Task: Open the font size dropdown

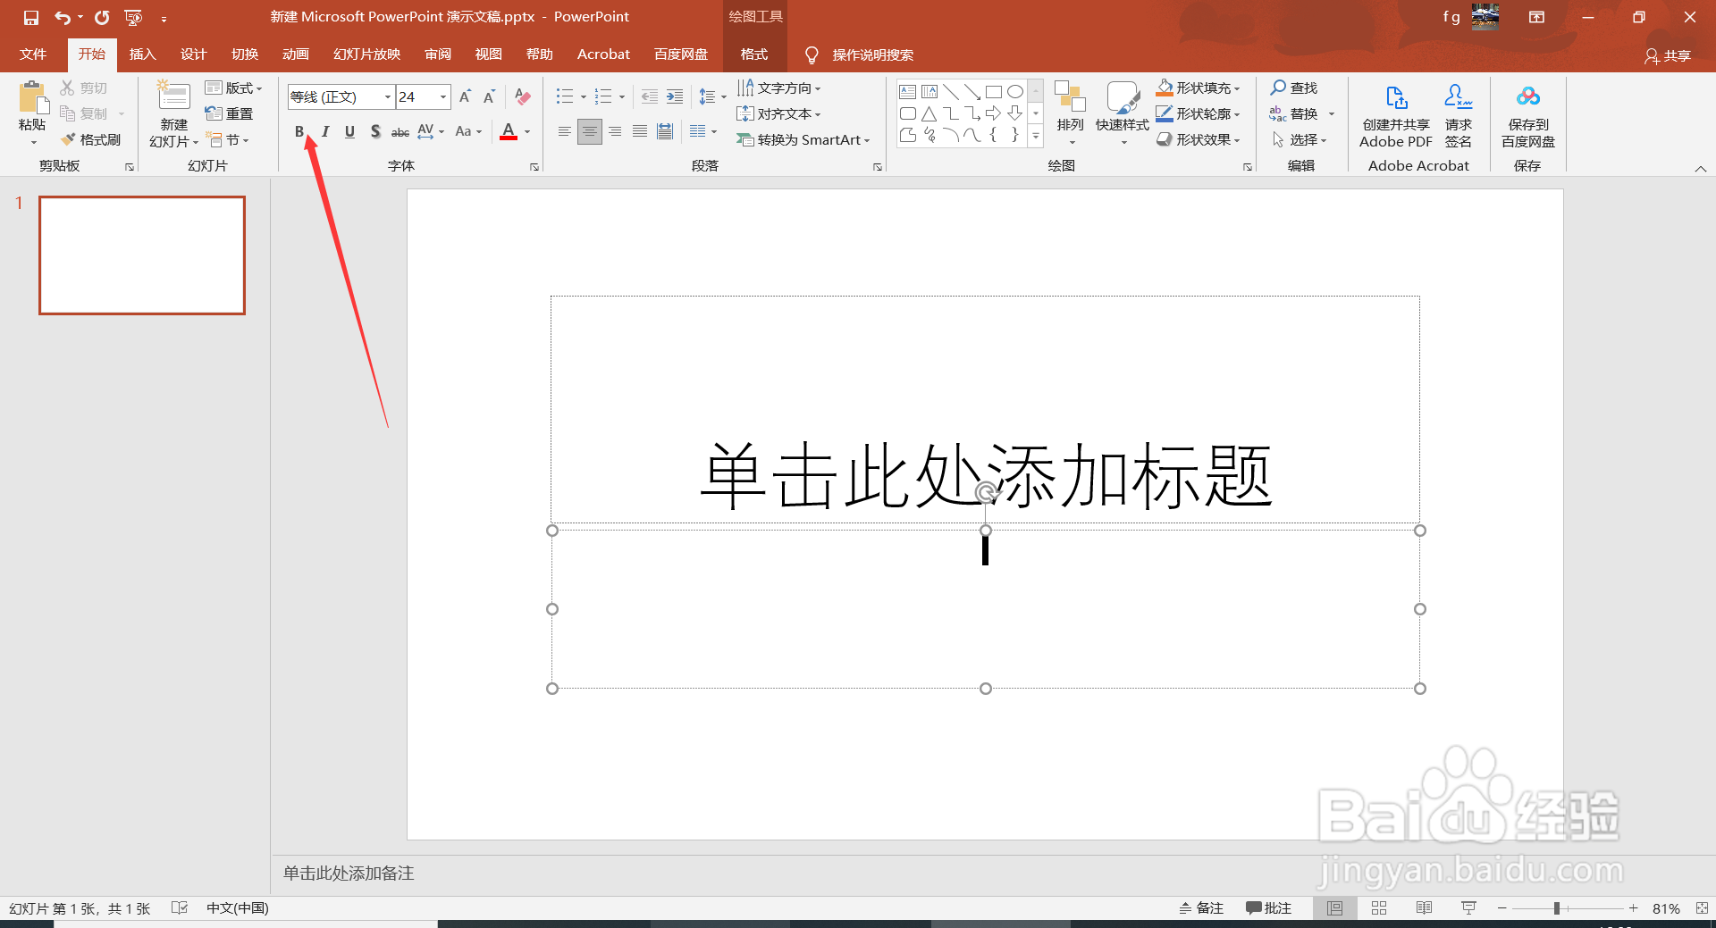Action: (x=442, y=96)
